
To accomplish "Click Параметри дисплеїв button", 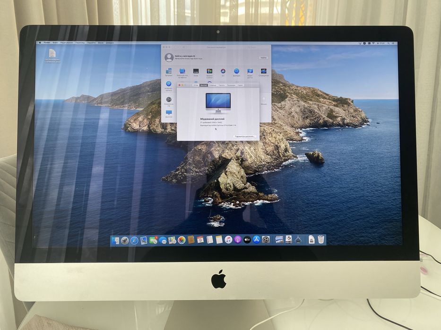I will 244,136.
